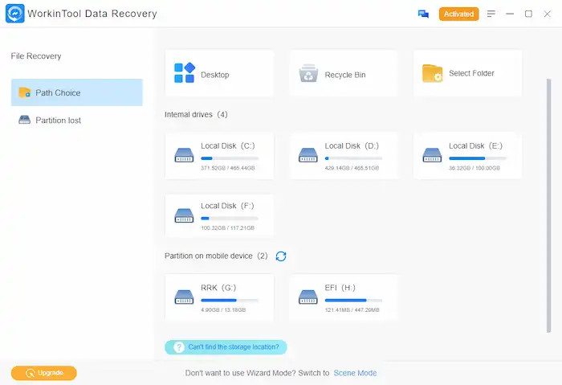Click the 4.90GB / 13.18GB text
Screen dimensions: 562x385
pos(223,309)
